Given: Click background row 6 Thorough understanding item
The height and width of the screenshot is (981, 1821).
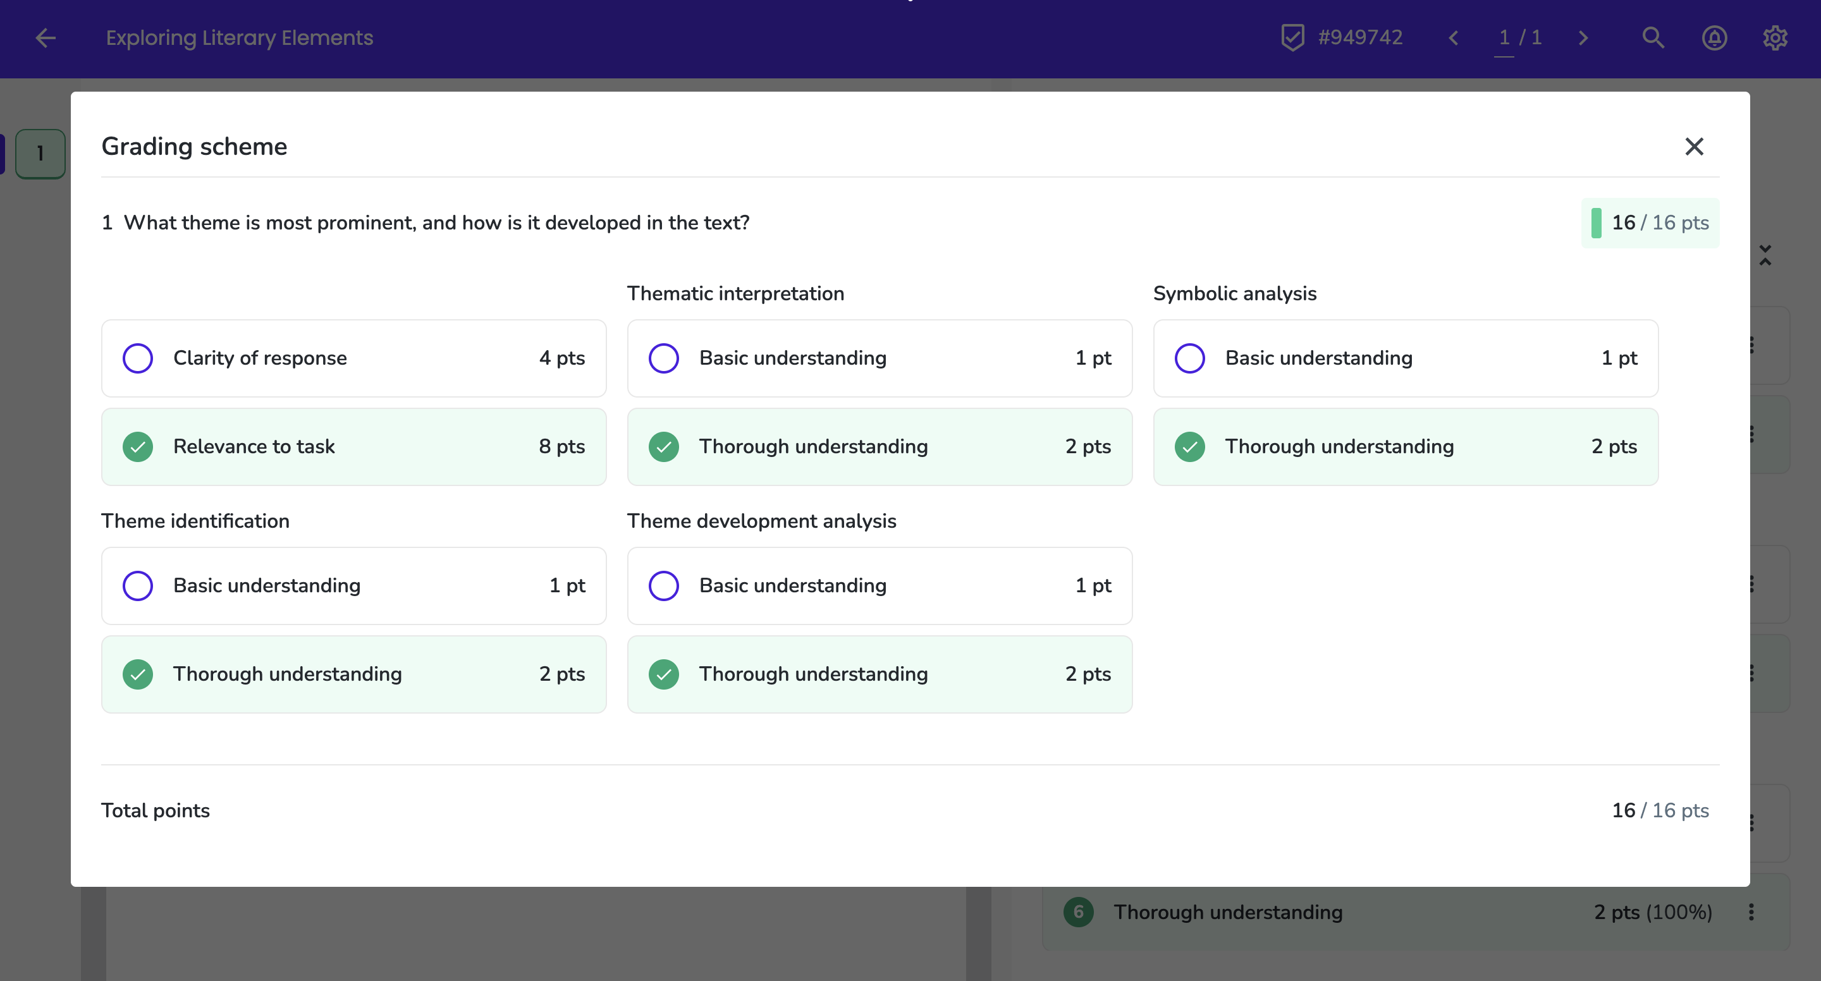Looking at the screenshot, I should coord(1416,911).
